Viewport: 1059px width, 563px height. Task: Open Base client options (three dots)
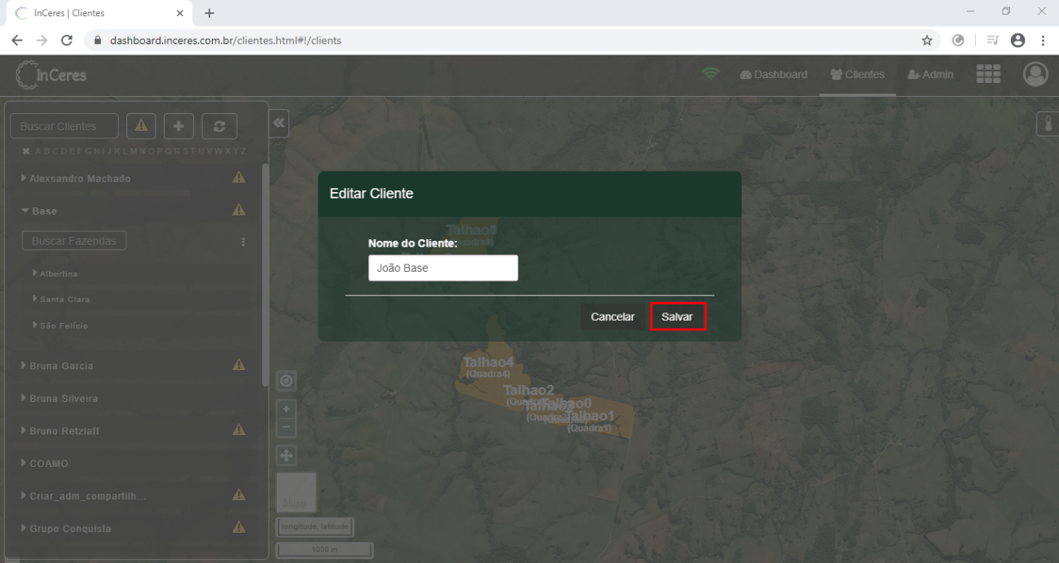click(x=243, y=242)
